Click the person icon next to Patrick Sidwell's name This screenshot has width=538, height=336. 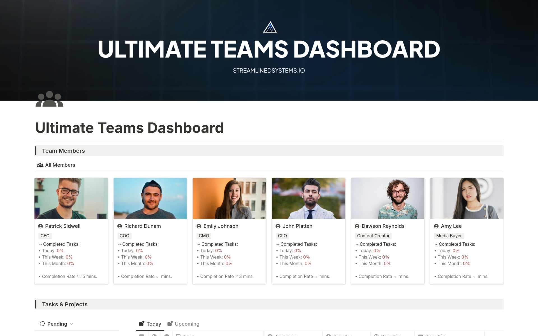click(x=40, y=226)
